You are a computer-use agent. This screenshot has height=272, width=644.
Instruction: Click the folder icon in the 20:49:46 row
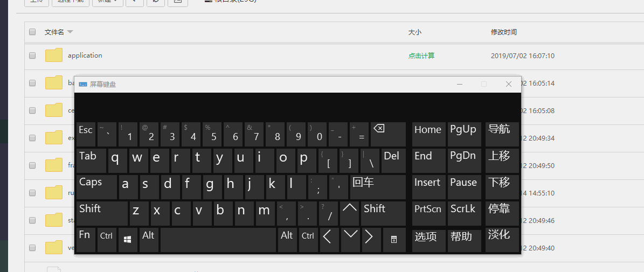pyautogui.click(x=54, y=220)
